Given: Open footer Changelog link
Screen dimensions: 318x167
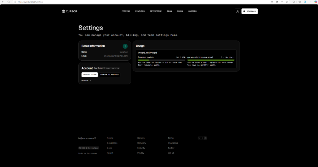Looking at the screenshot, I should [173, 143].
